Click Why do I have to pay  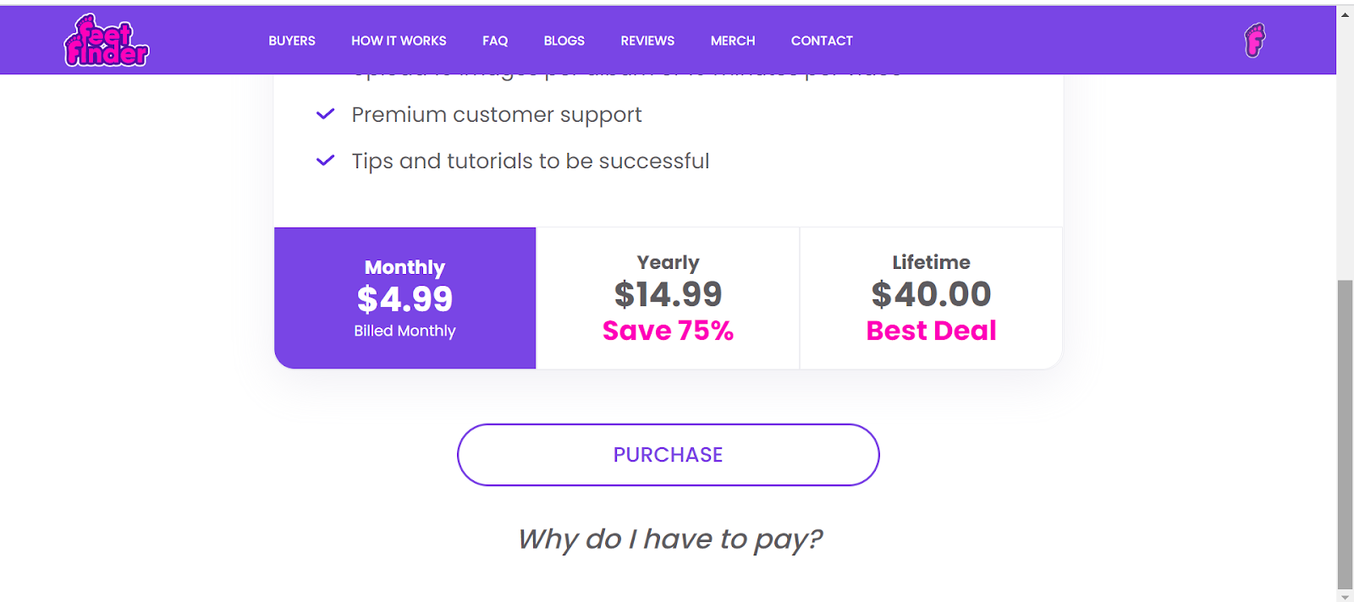click(669, 539)
